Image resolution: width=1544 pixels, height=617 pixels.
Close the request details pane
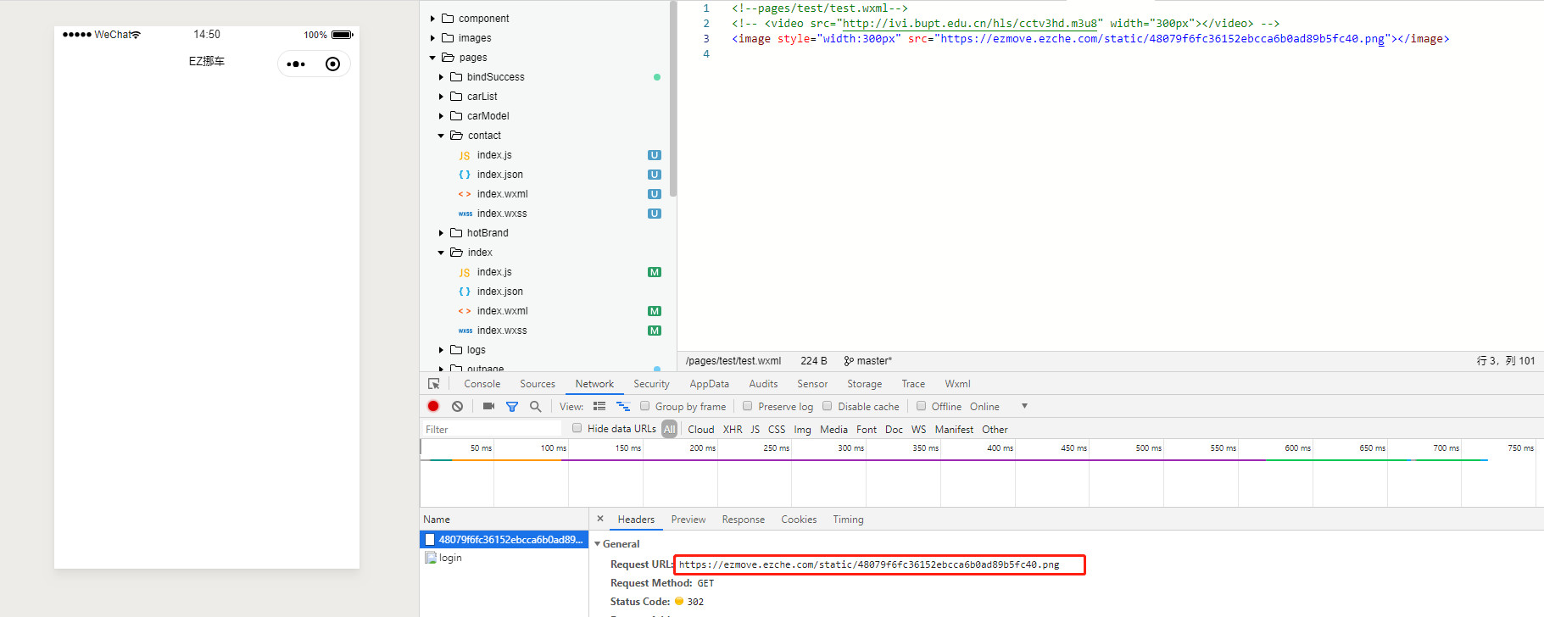(x=600, y=519)
